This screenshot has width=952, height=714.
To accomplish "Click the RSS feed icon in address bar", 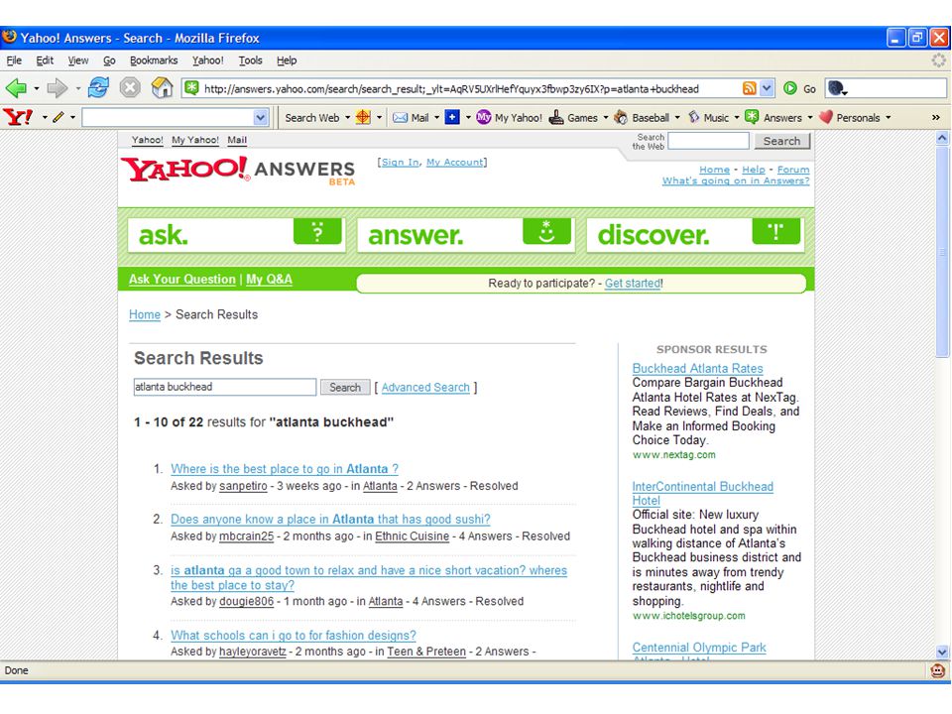I will coord(750,88).
